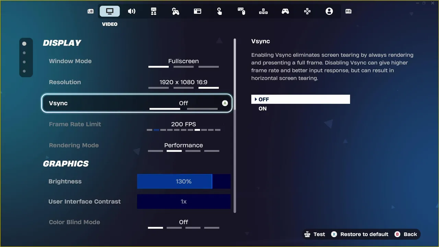Jump to the bottom section dot in sidebar
Image resolution: width=439 pixels, height=247 pixels.
pos(24,71)
